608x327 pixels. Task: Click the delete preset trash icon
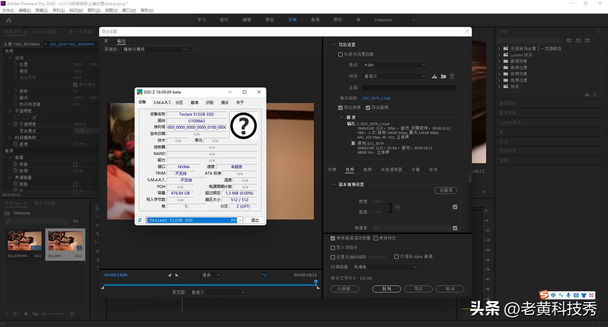tap(452, 77)
